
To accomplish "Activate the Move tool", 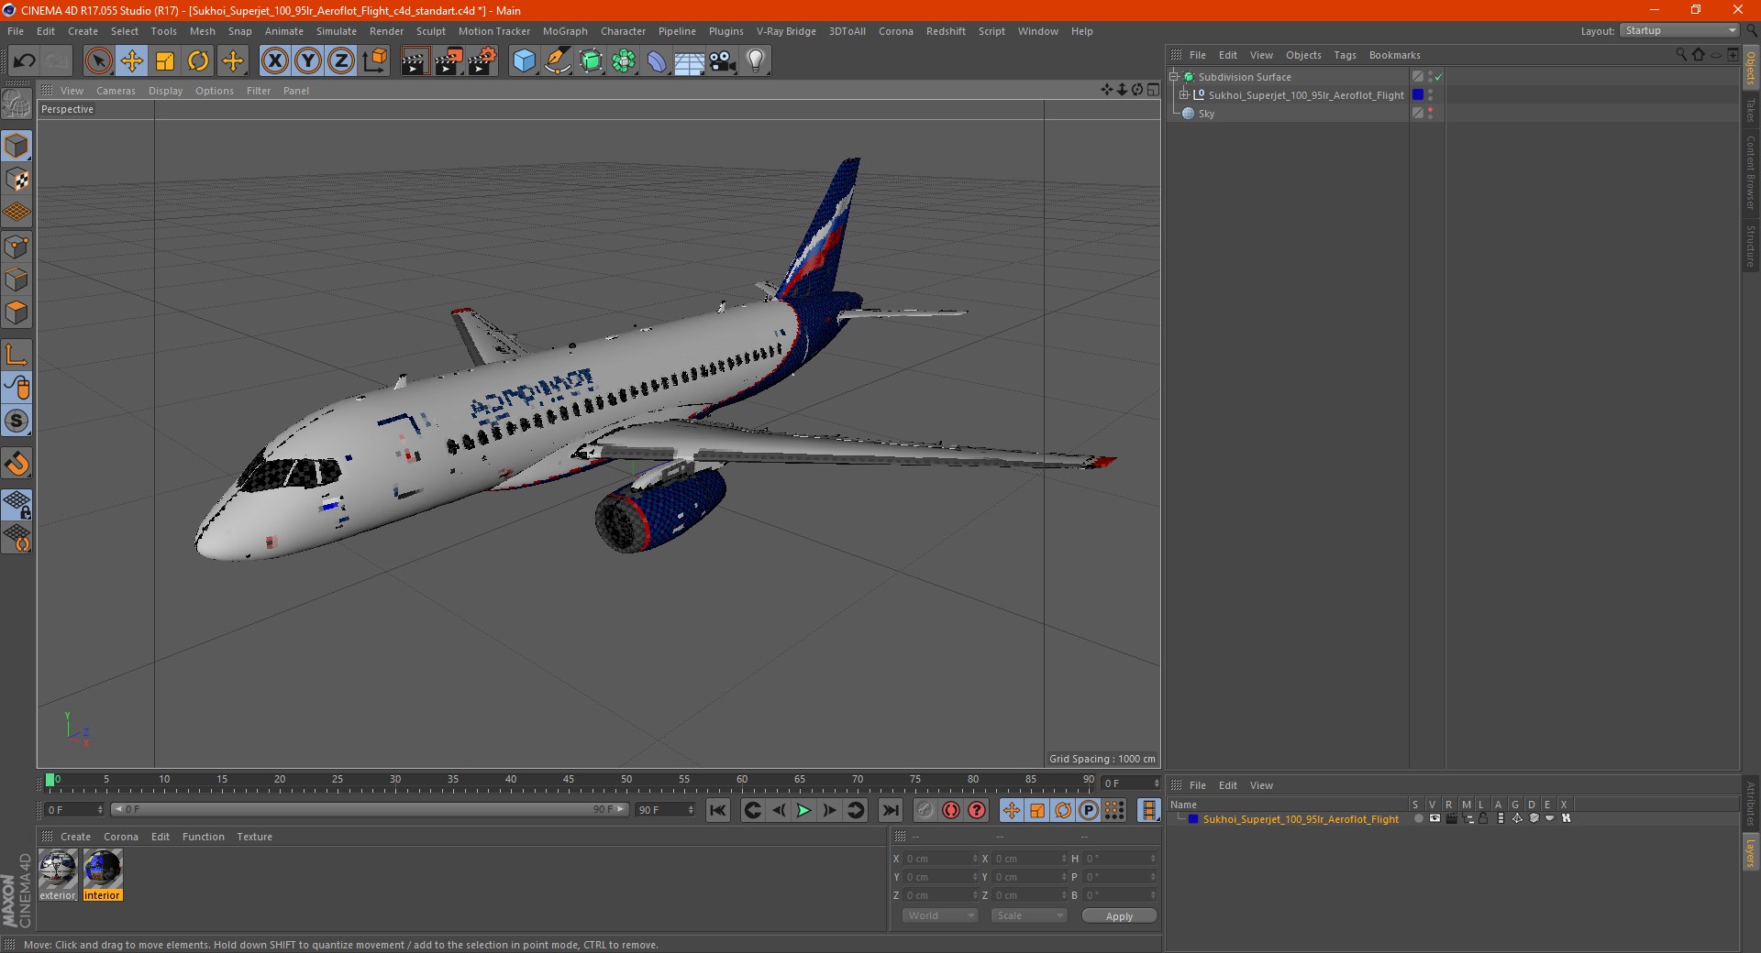I will (132, 61).
